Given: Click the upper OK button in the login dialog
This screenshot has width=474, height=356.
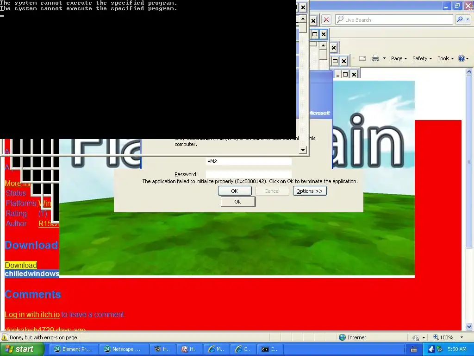Looking at the screenshot, I should 235,191.
